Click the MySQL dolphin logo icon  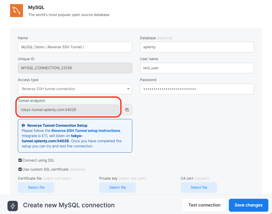click(17, 11)
